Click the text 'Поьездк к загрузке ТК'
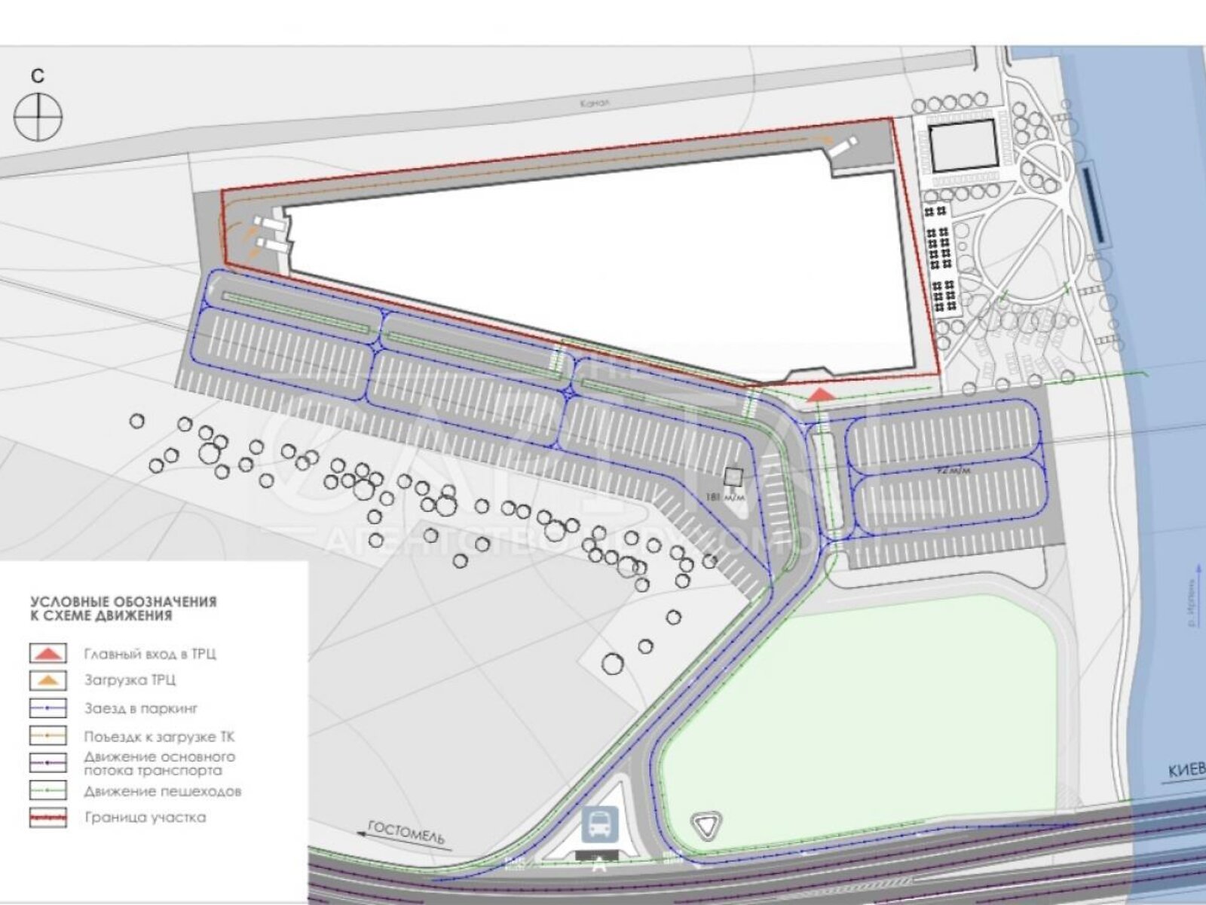The width and height of the screenshot is (1206, 905). (159, 736)
